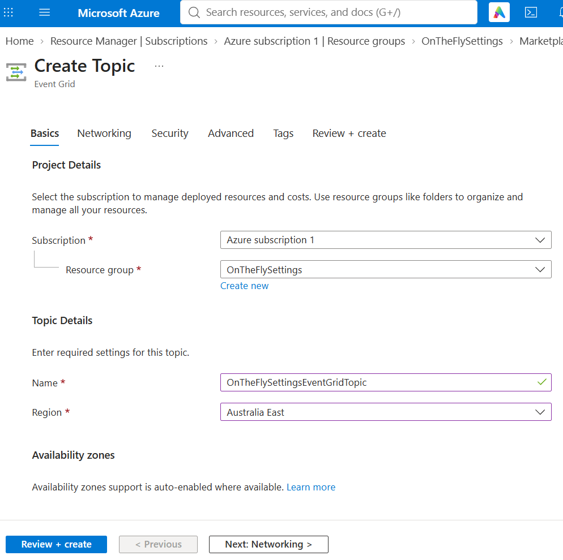Switch to the Tags tab
The width and height of the screenshot is (563, 560).
click(283, 133)
